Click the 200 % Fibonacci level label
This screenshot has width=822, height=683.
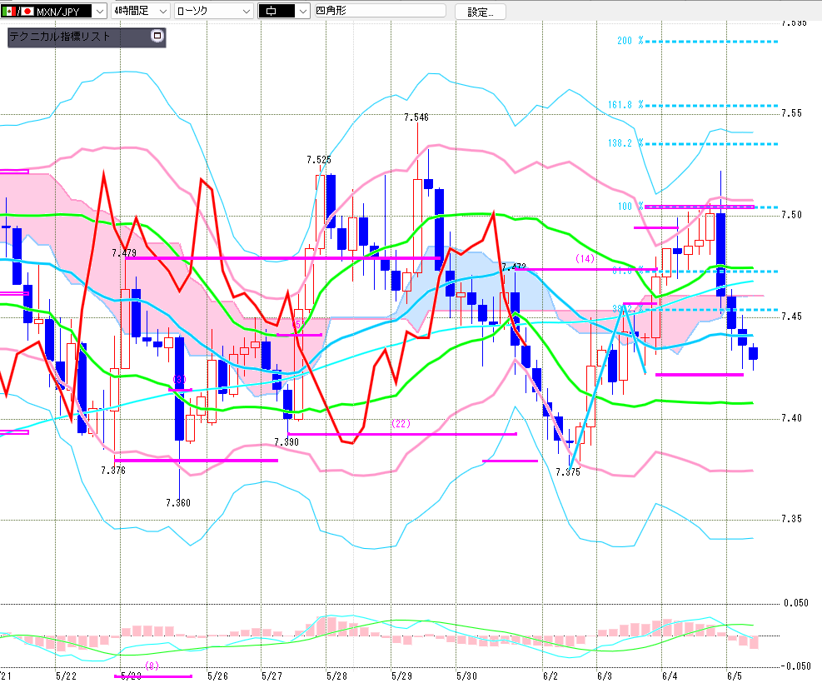click(x=630, y=41)
